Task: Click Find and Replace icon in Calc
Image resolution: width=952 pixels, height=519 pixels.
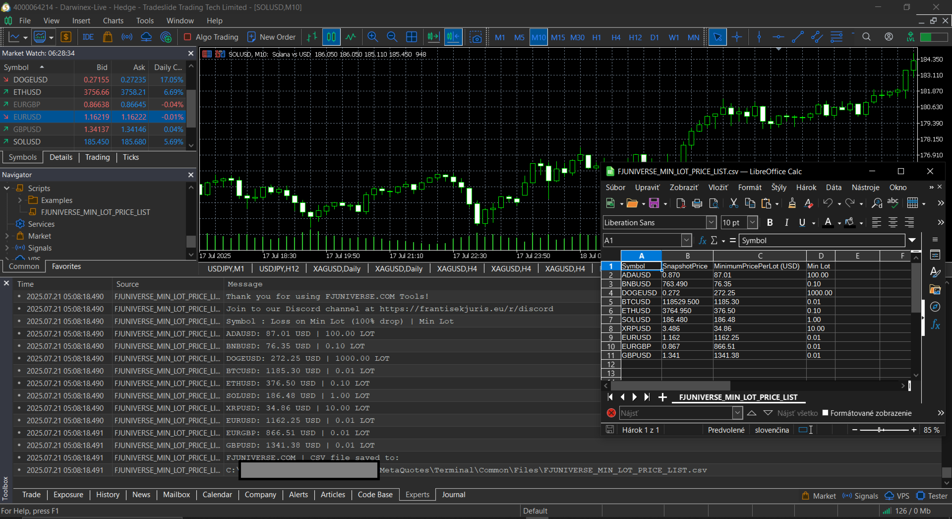Action: (x=877, y=203)
